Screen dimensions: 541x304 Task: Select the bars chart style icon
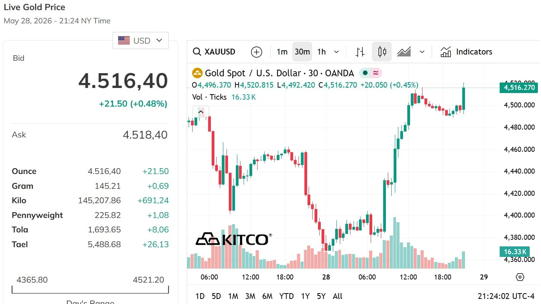pos(361,52)
